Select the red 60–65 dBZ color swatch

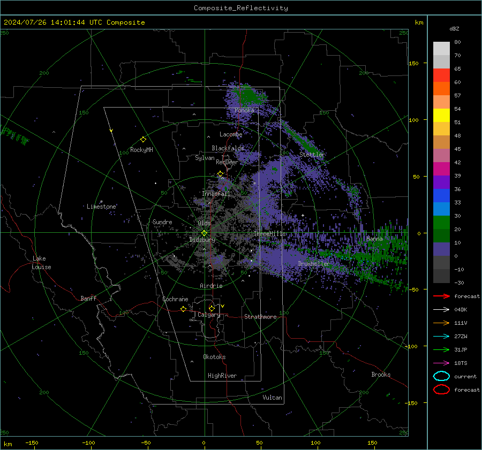tap(441, 75)
